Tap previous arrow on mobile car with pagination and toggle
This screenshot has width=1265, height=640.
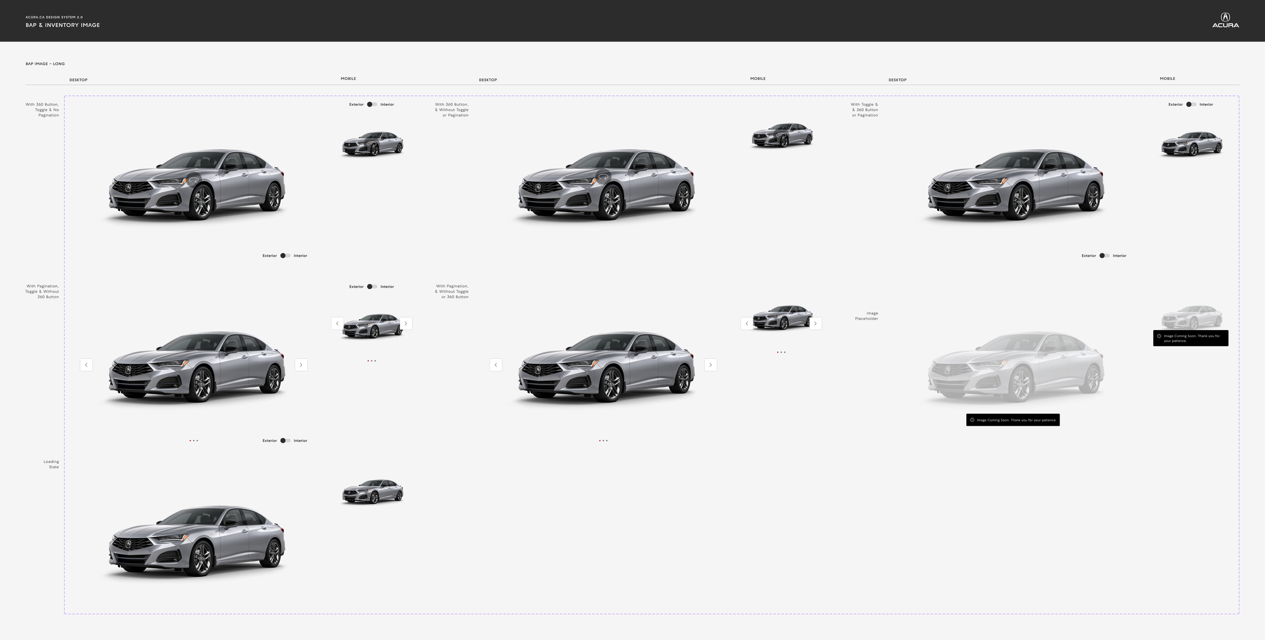pyautogui.click(x=338, y=324)
